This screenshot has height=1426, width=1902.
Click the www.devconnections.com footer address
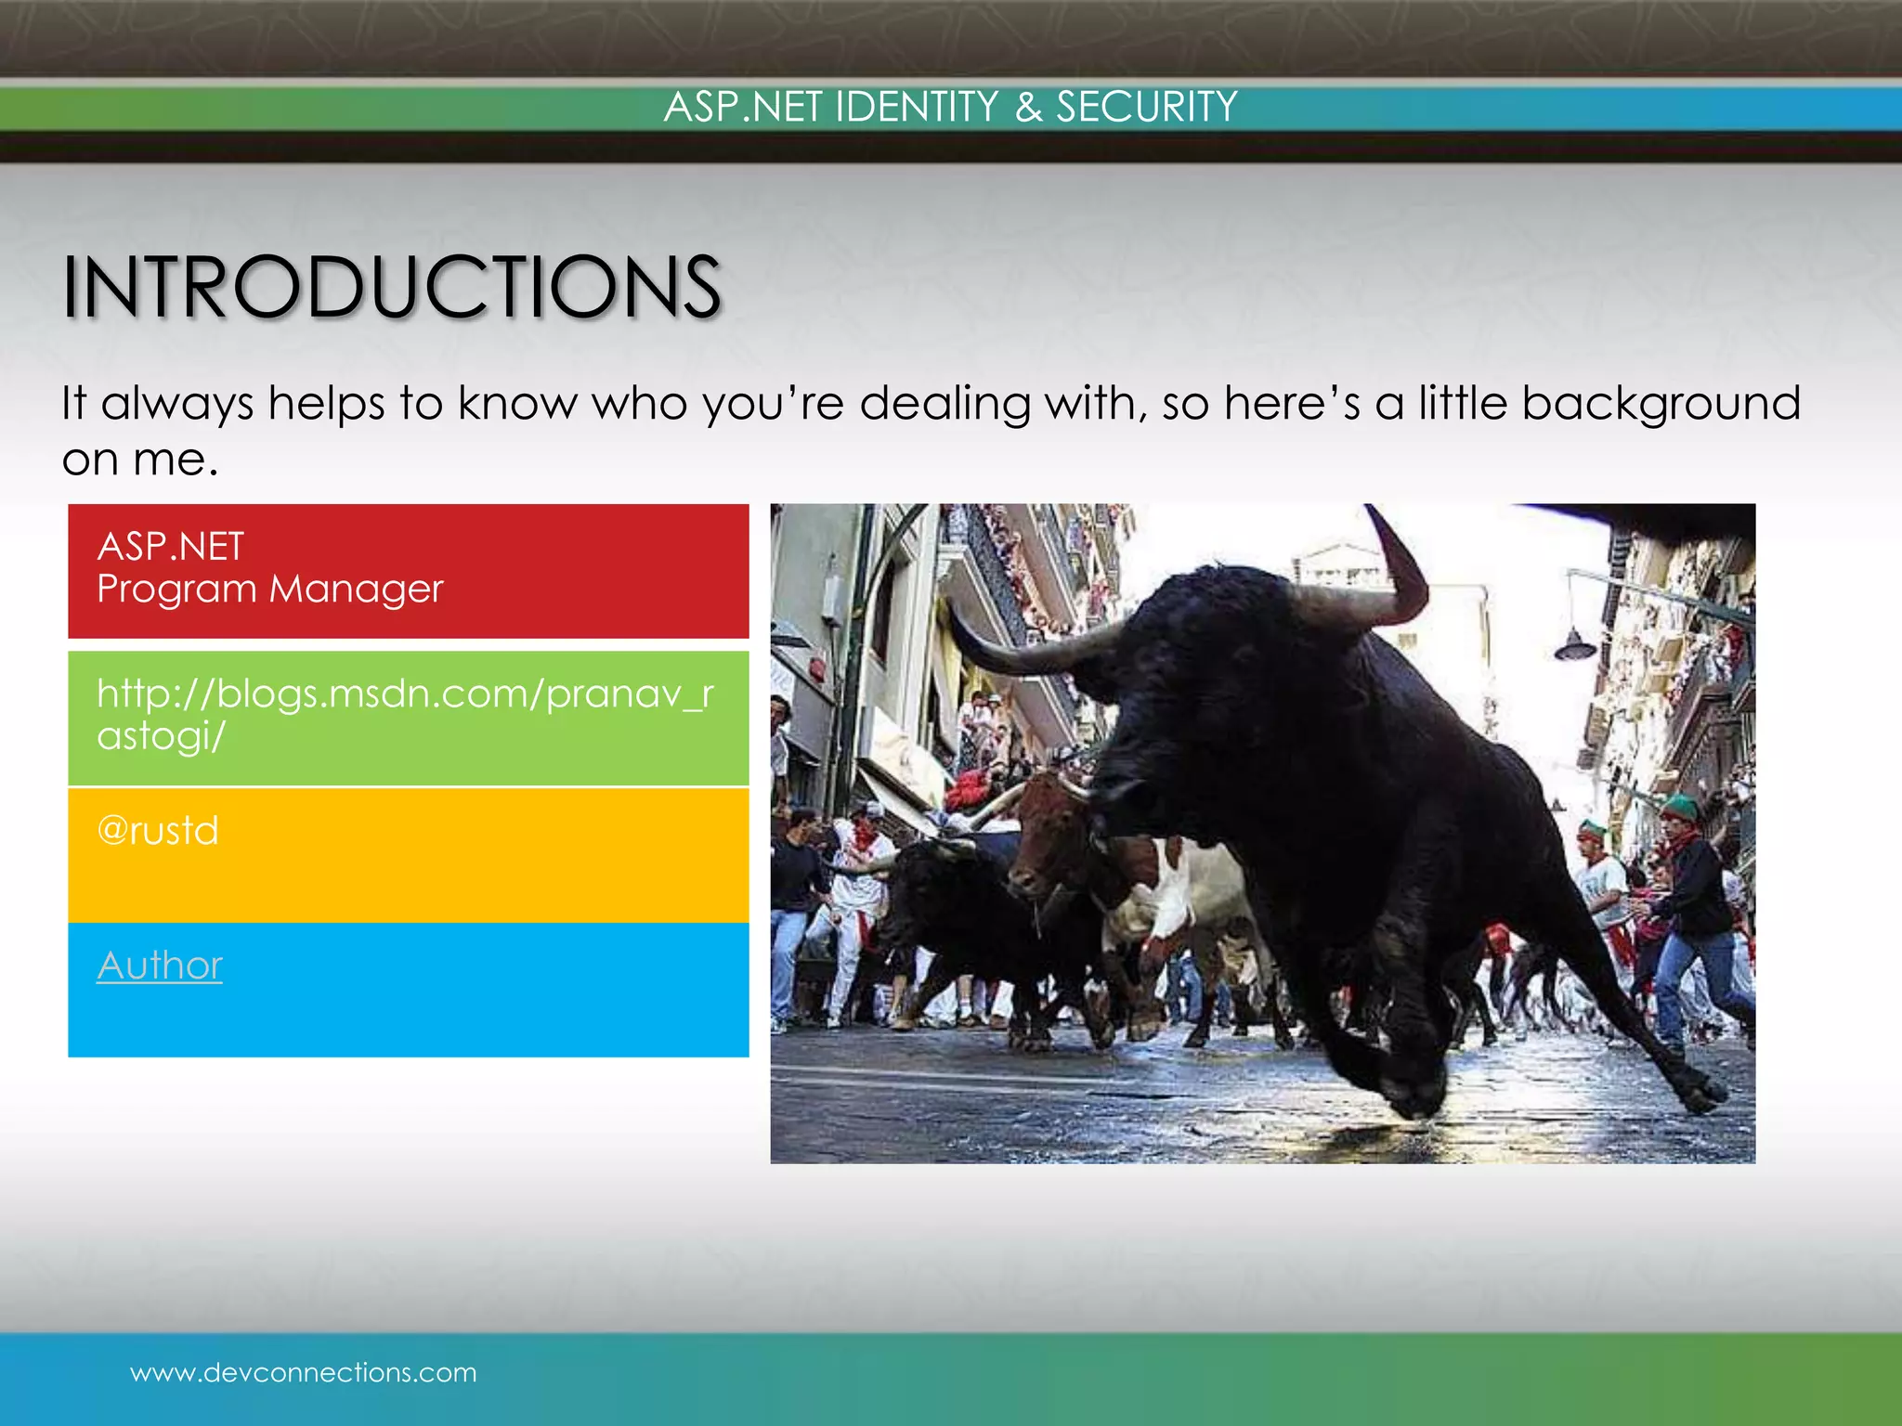303,1372
